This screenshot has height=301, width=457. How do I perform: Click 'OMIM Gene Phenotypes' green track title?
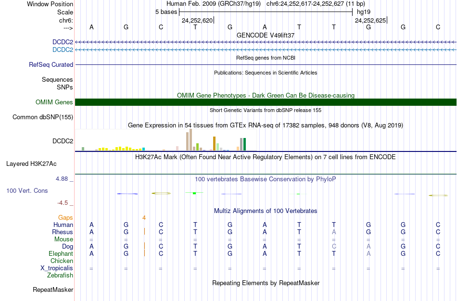pyautogui.click(x=266, y=96)
